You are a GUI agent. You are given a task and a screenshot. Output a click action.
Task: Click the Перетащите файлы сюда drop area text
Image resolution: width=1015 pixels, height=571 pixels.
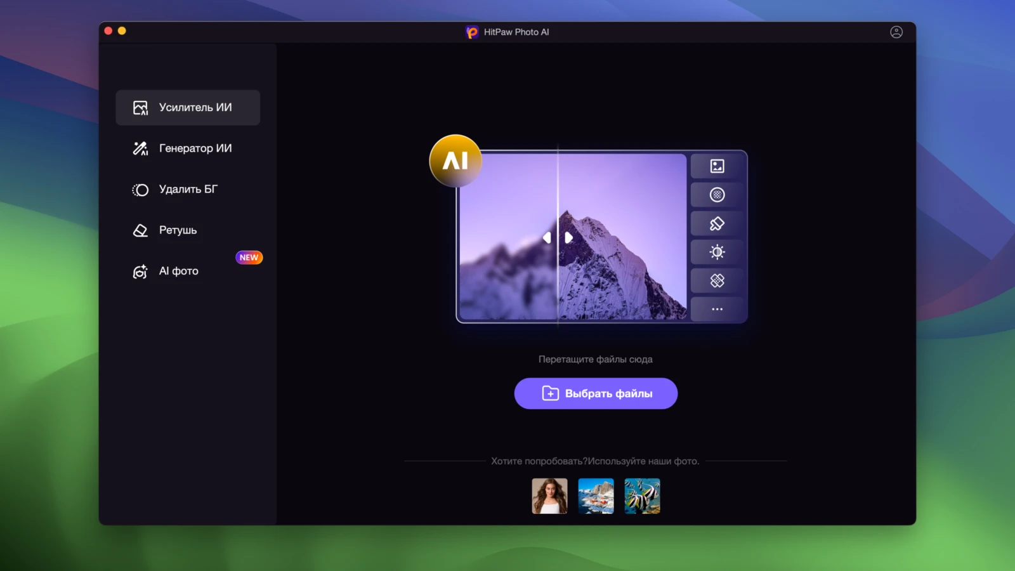(x=595, y=360)
